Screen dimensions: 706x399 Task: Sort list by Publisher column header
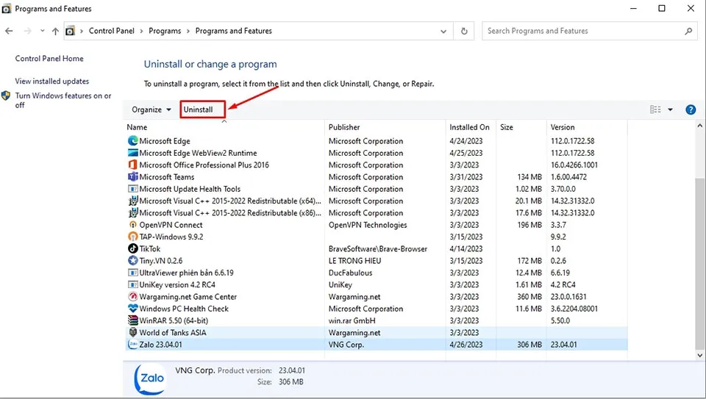344,127
